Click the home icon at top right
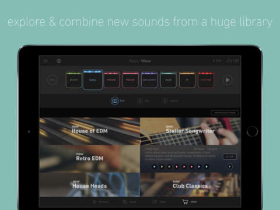Screen dimensions: 280x210 (229, 61)
